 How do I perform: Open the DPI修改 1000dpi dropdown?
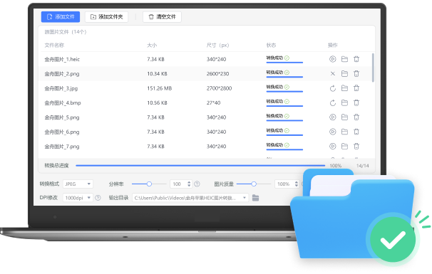[78, 198]
